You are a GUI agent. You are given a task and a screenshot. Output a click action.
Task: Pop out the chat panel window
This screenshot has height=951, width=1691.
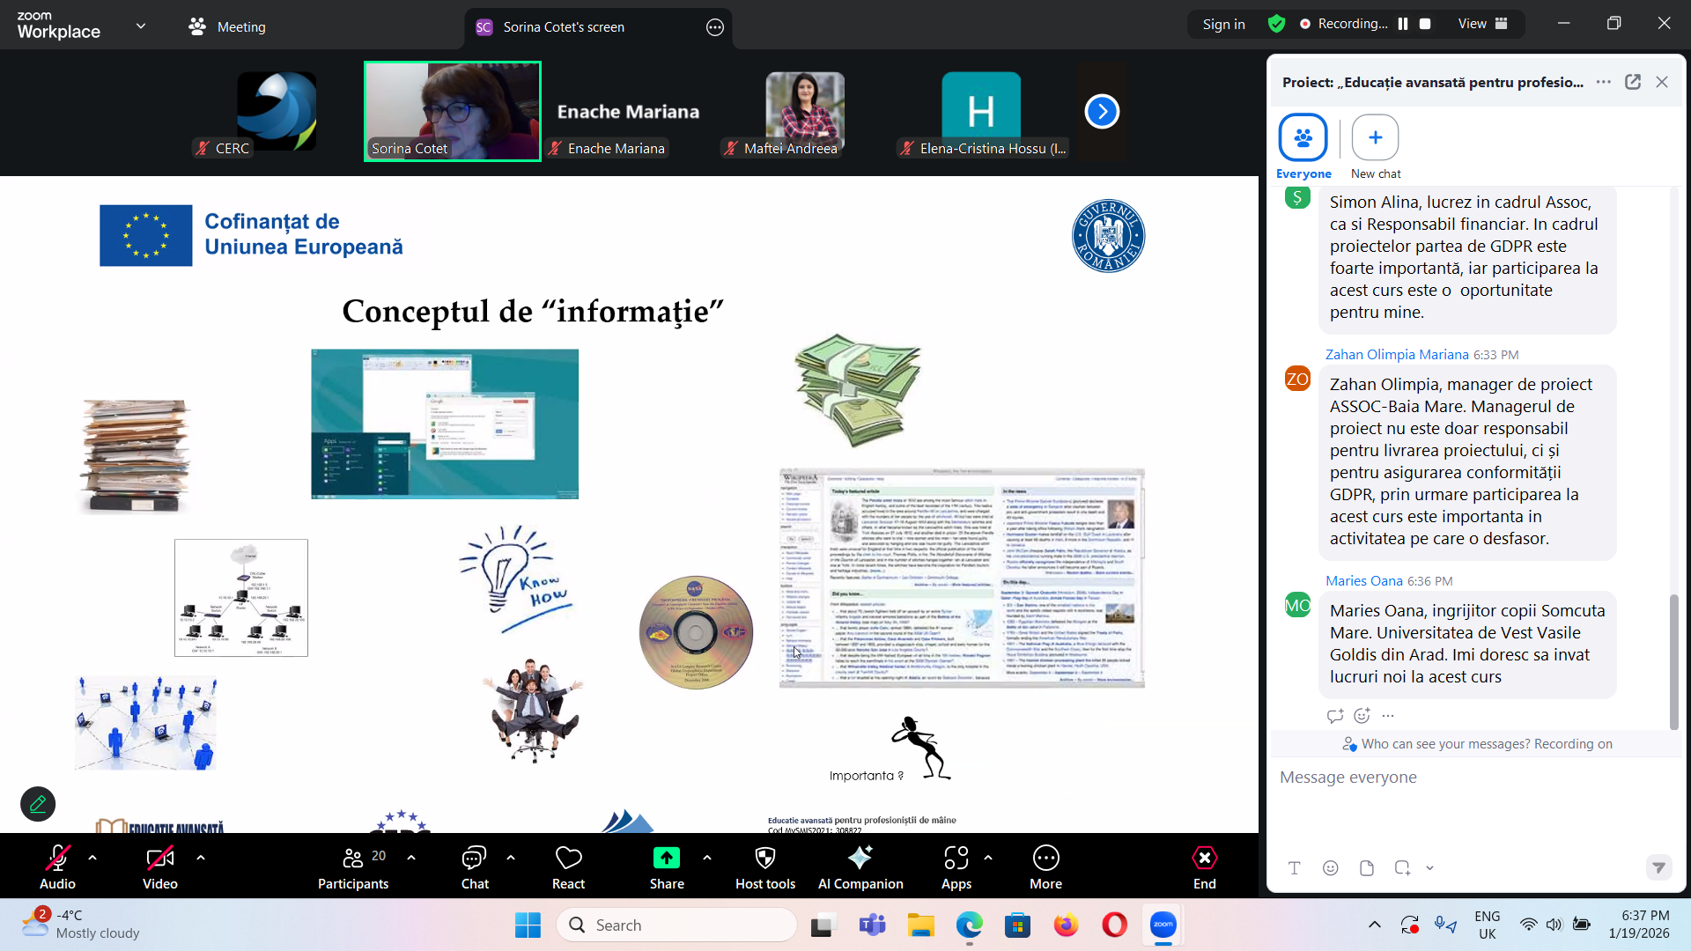click(1633, 82)
